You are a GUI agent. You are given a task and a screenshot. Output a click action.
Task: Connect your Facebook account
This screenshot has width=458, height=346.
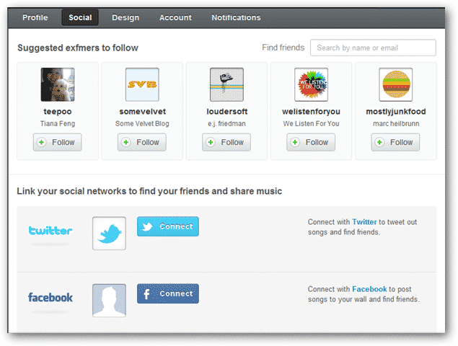pos(168,293)
